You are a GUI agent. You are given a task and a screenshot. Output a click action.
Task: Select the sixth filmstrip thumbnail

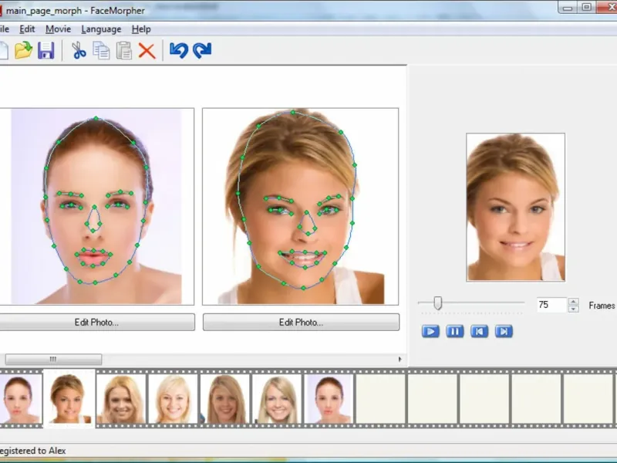(277, 399)
